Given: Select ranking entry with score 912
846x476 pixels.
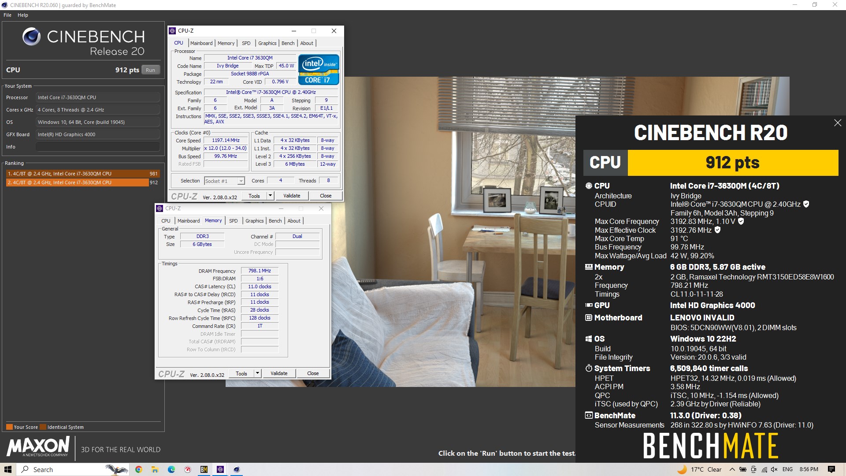Looking at the screenshot, I should (83, 182).
